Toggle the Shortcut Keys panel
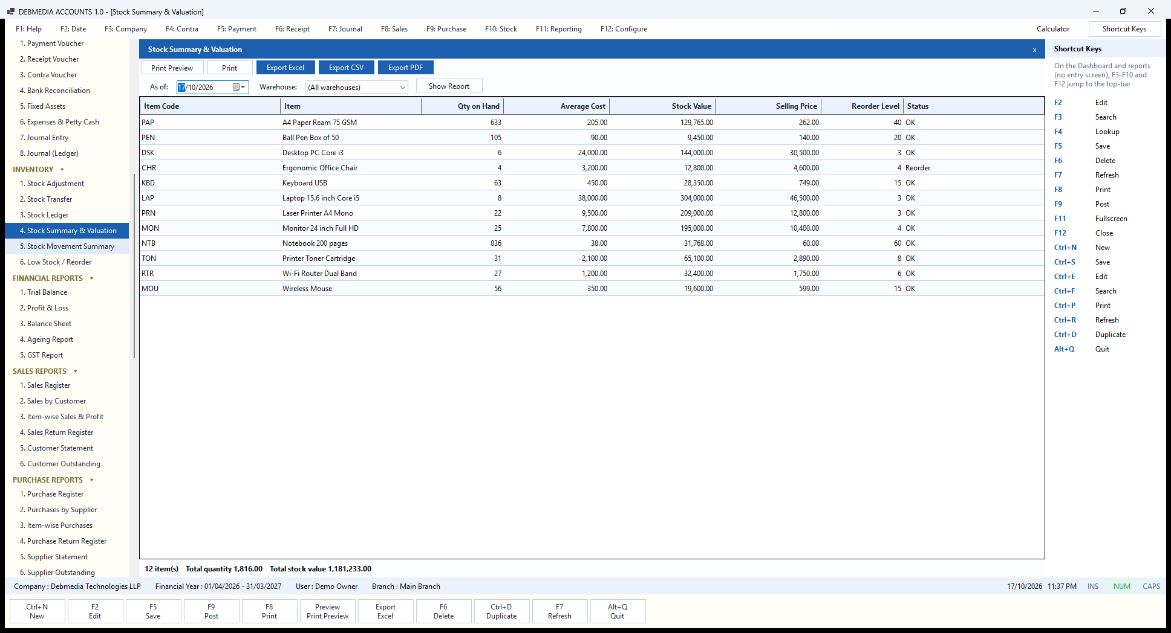1171x633 pixels. coord(1124,29)
